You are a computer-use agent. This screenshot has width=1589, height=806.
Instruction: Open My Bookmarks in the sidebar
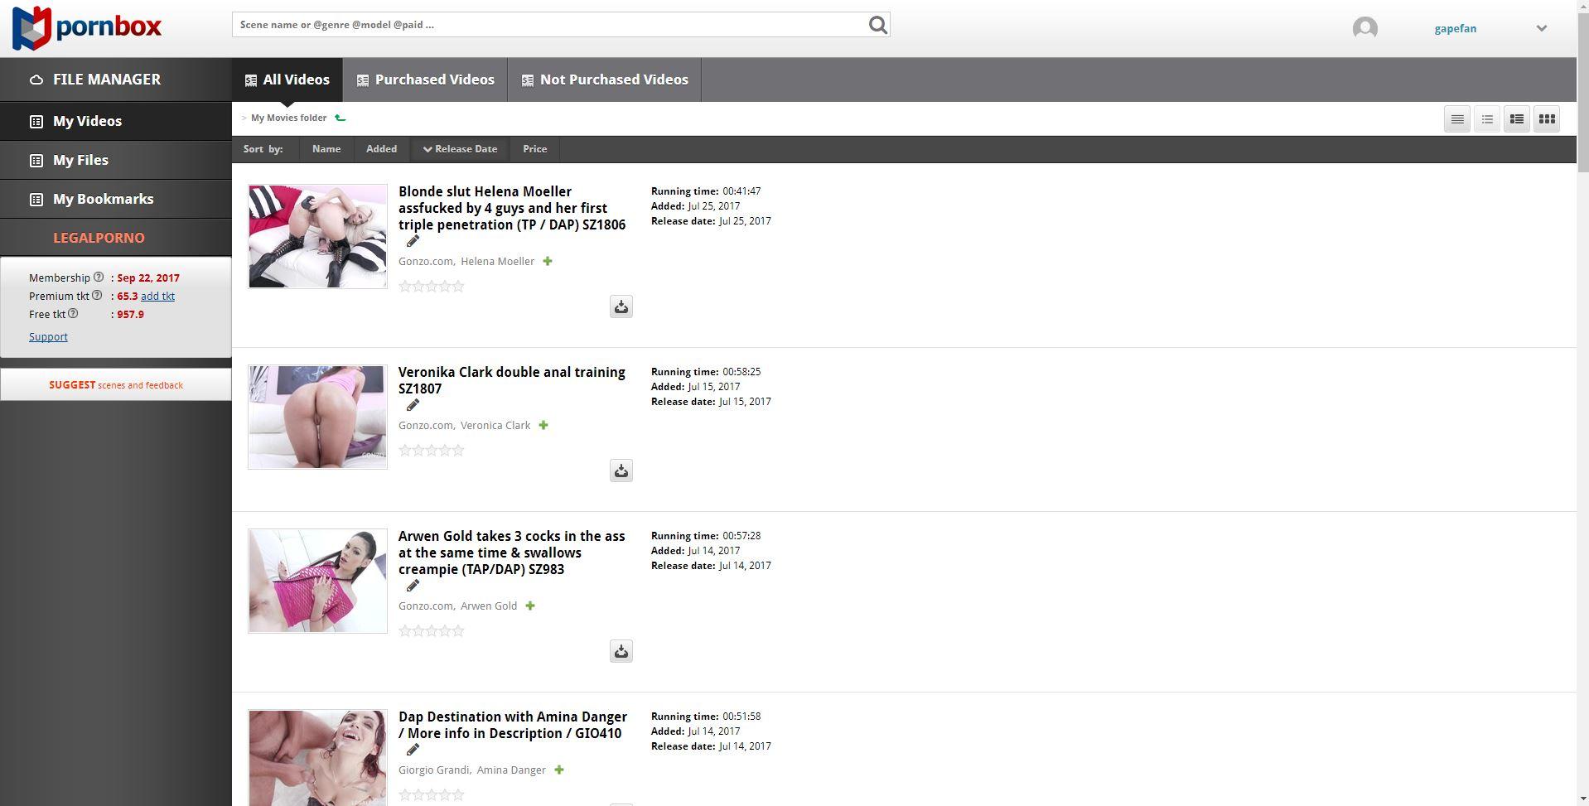(x=103, y=199)
